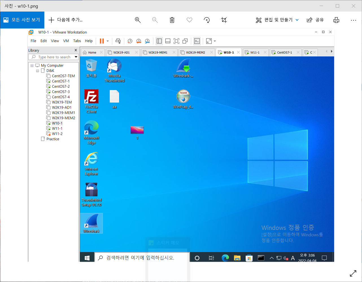
Task: Open command prompt on guest taskbar
Action: pyautogui.click(x=261, y=258)
